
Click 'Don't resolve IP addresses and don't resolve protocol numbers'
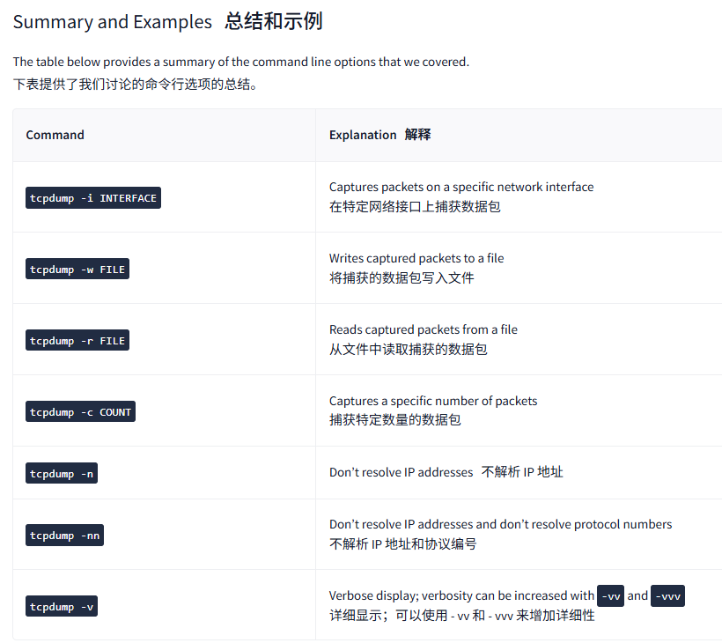coord(500,525)
